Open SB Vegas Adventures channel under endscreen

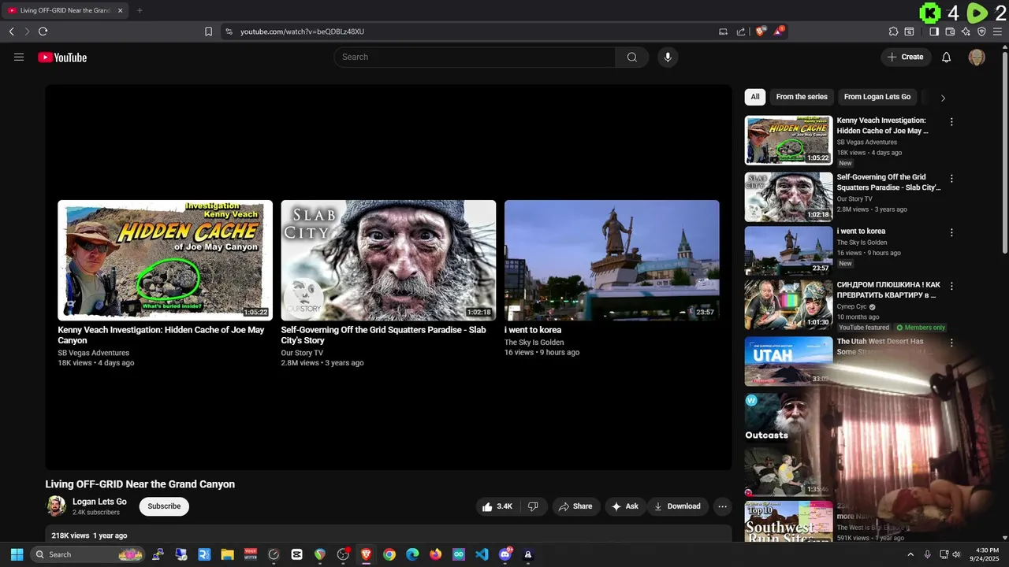93,353
